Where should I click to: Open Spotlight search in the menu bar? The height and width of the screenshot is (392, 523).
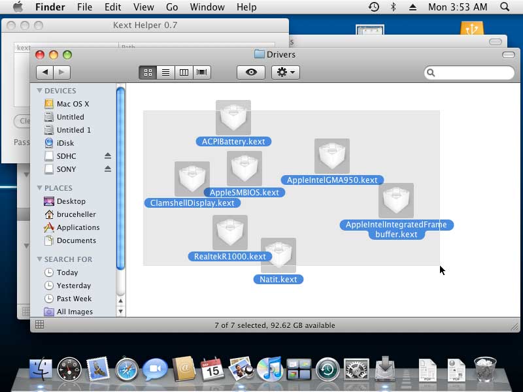[505, 7]
